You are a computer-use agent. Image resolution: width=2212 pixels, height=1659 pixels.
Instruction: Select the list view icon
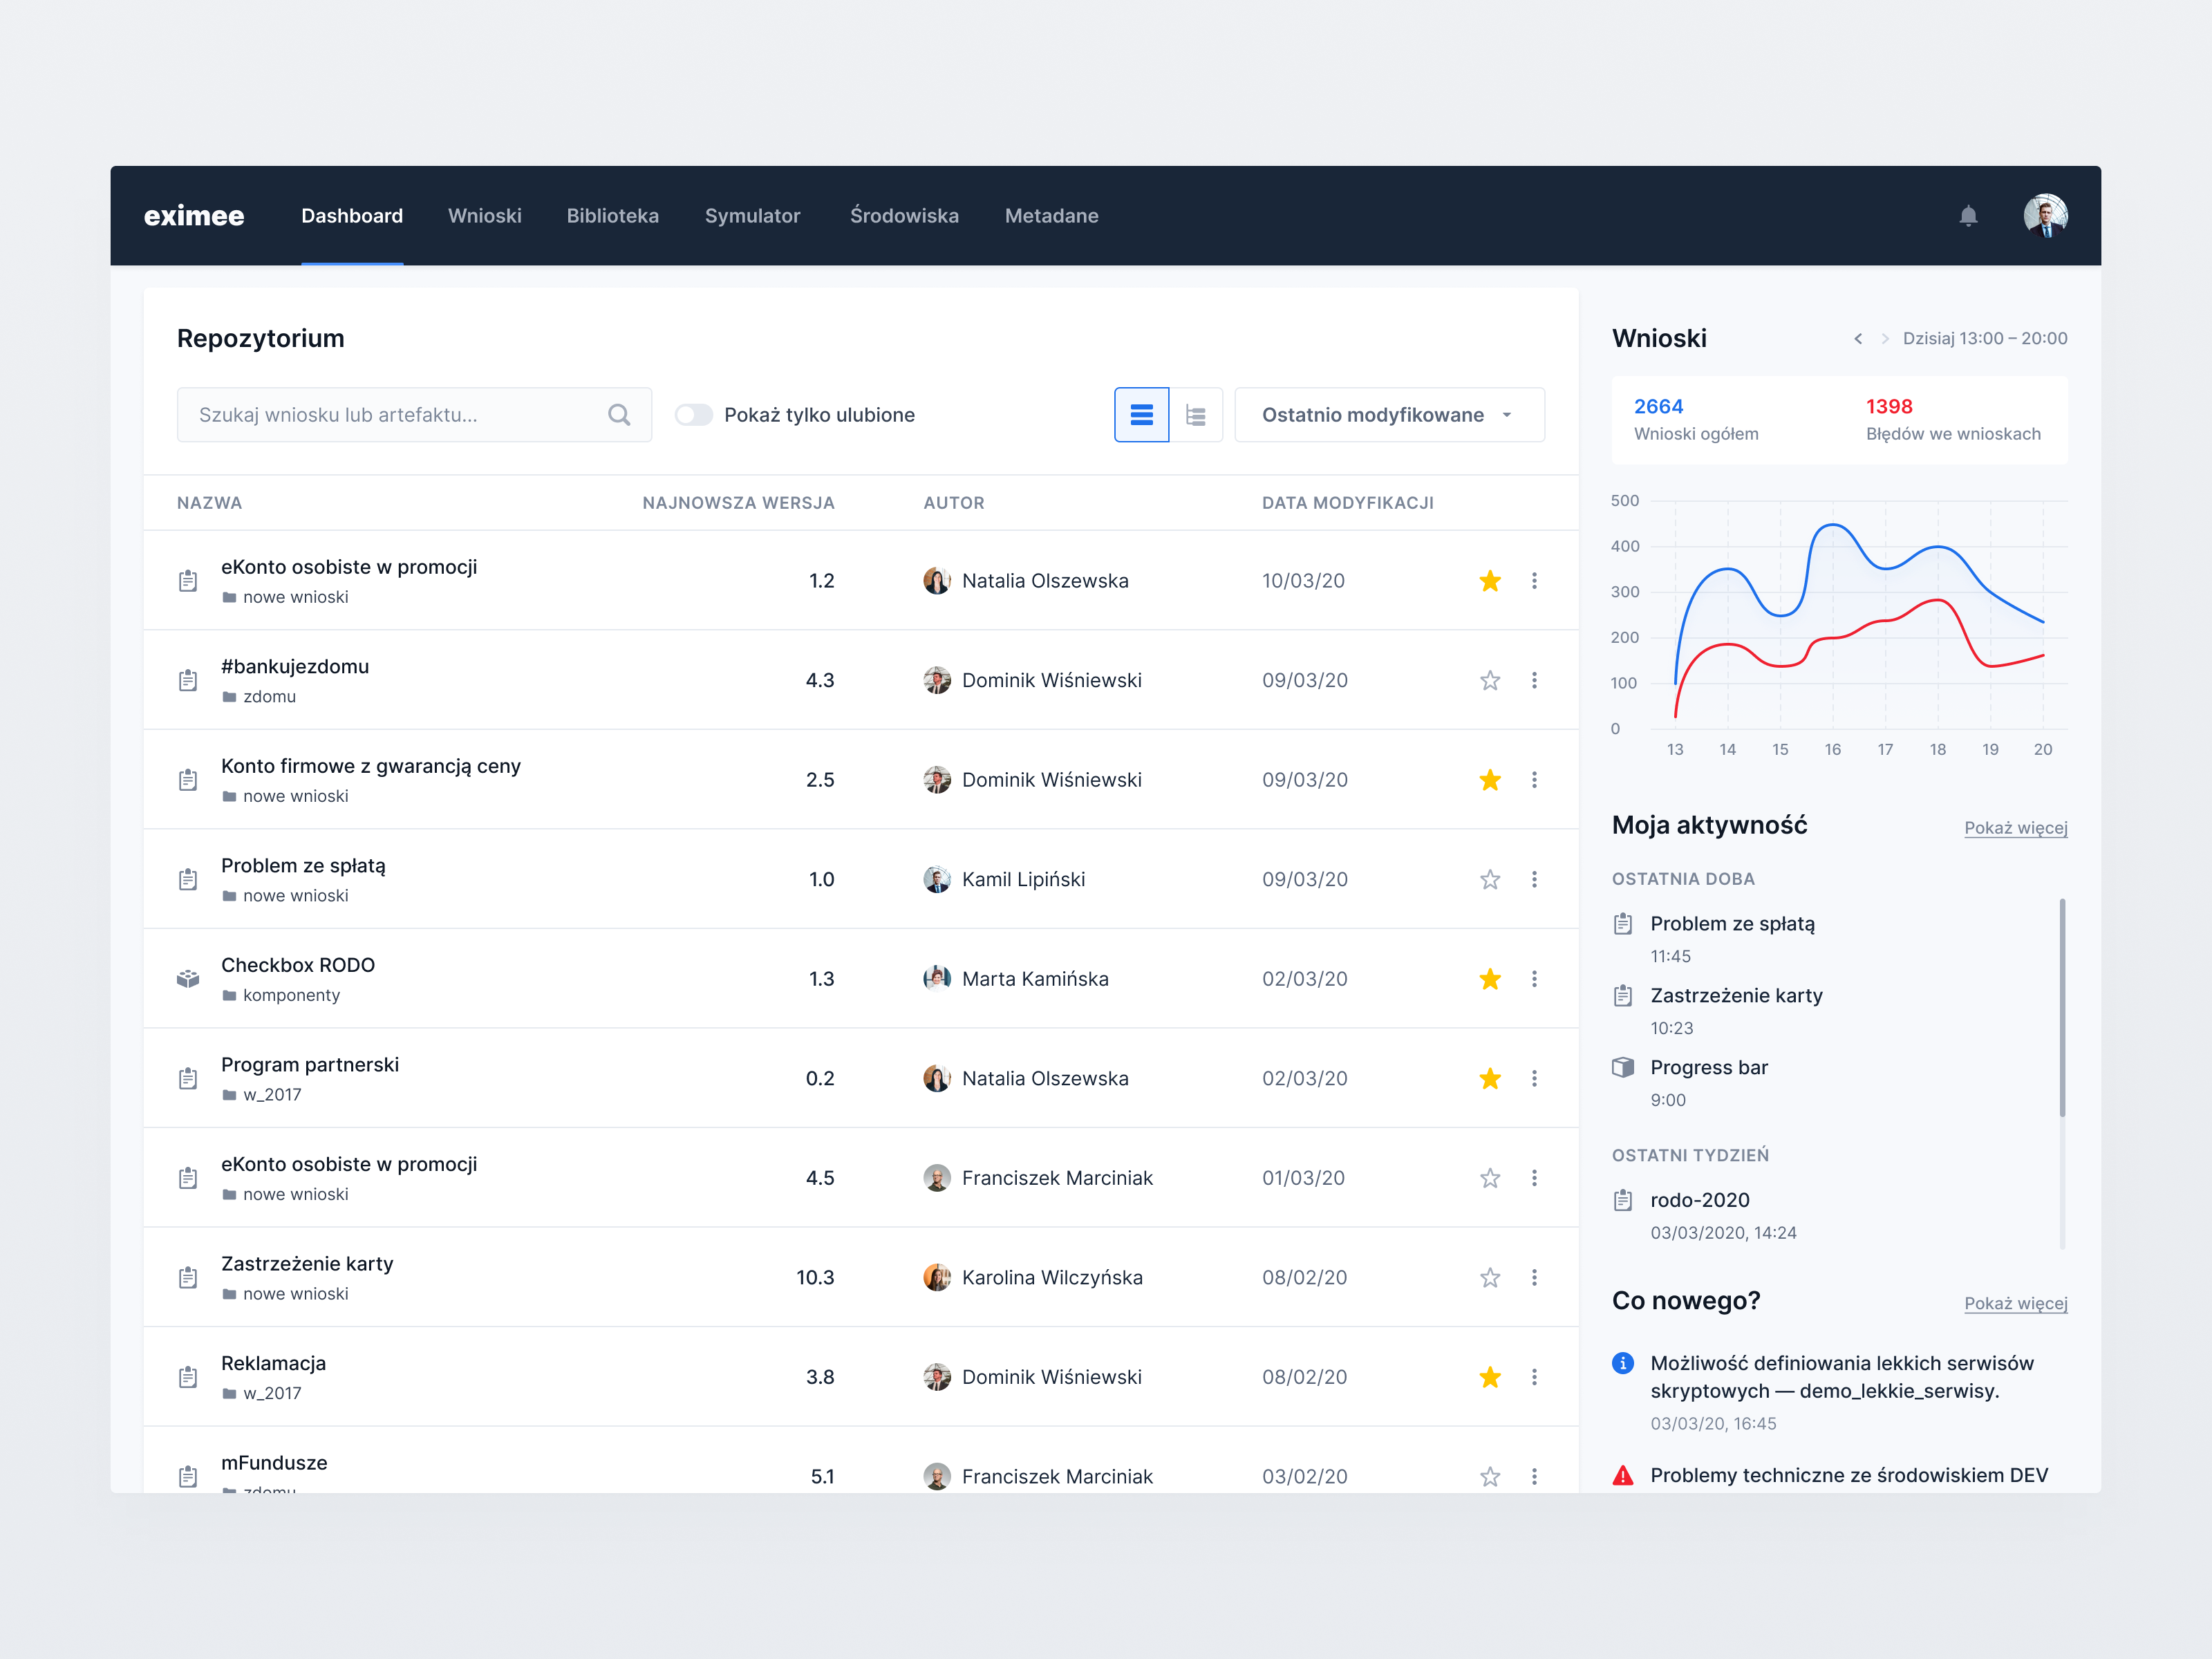(1141, 414)
